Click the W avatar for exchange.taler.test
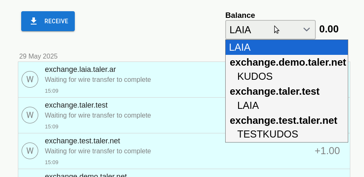The image size is (364, 177). pos(30,115)
